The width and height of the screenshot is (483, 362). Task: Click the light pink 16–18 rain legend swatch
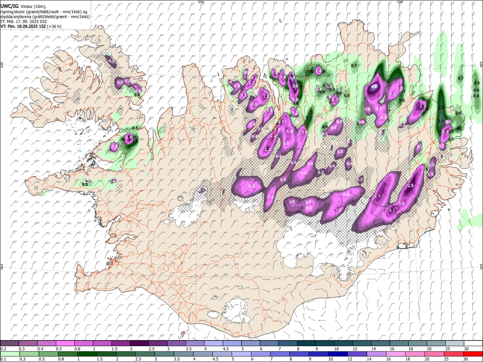[x=396, y=354]
